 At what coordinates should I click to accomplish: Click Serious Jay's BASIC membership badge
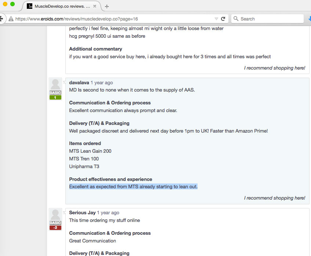pyautogui.click(x=55, y=223)
